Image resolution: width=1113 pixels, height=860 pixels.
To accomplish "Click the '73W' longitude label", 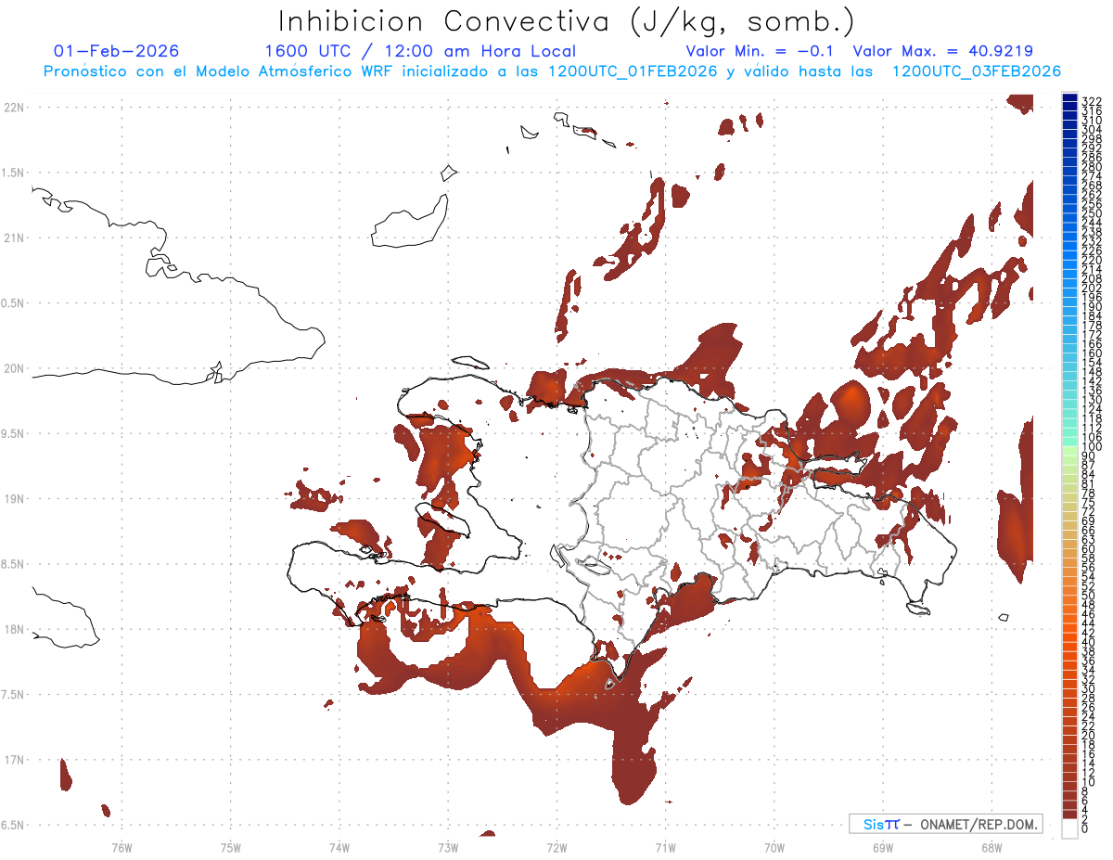I will (x=448, y=847).
